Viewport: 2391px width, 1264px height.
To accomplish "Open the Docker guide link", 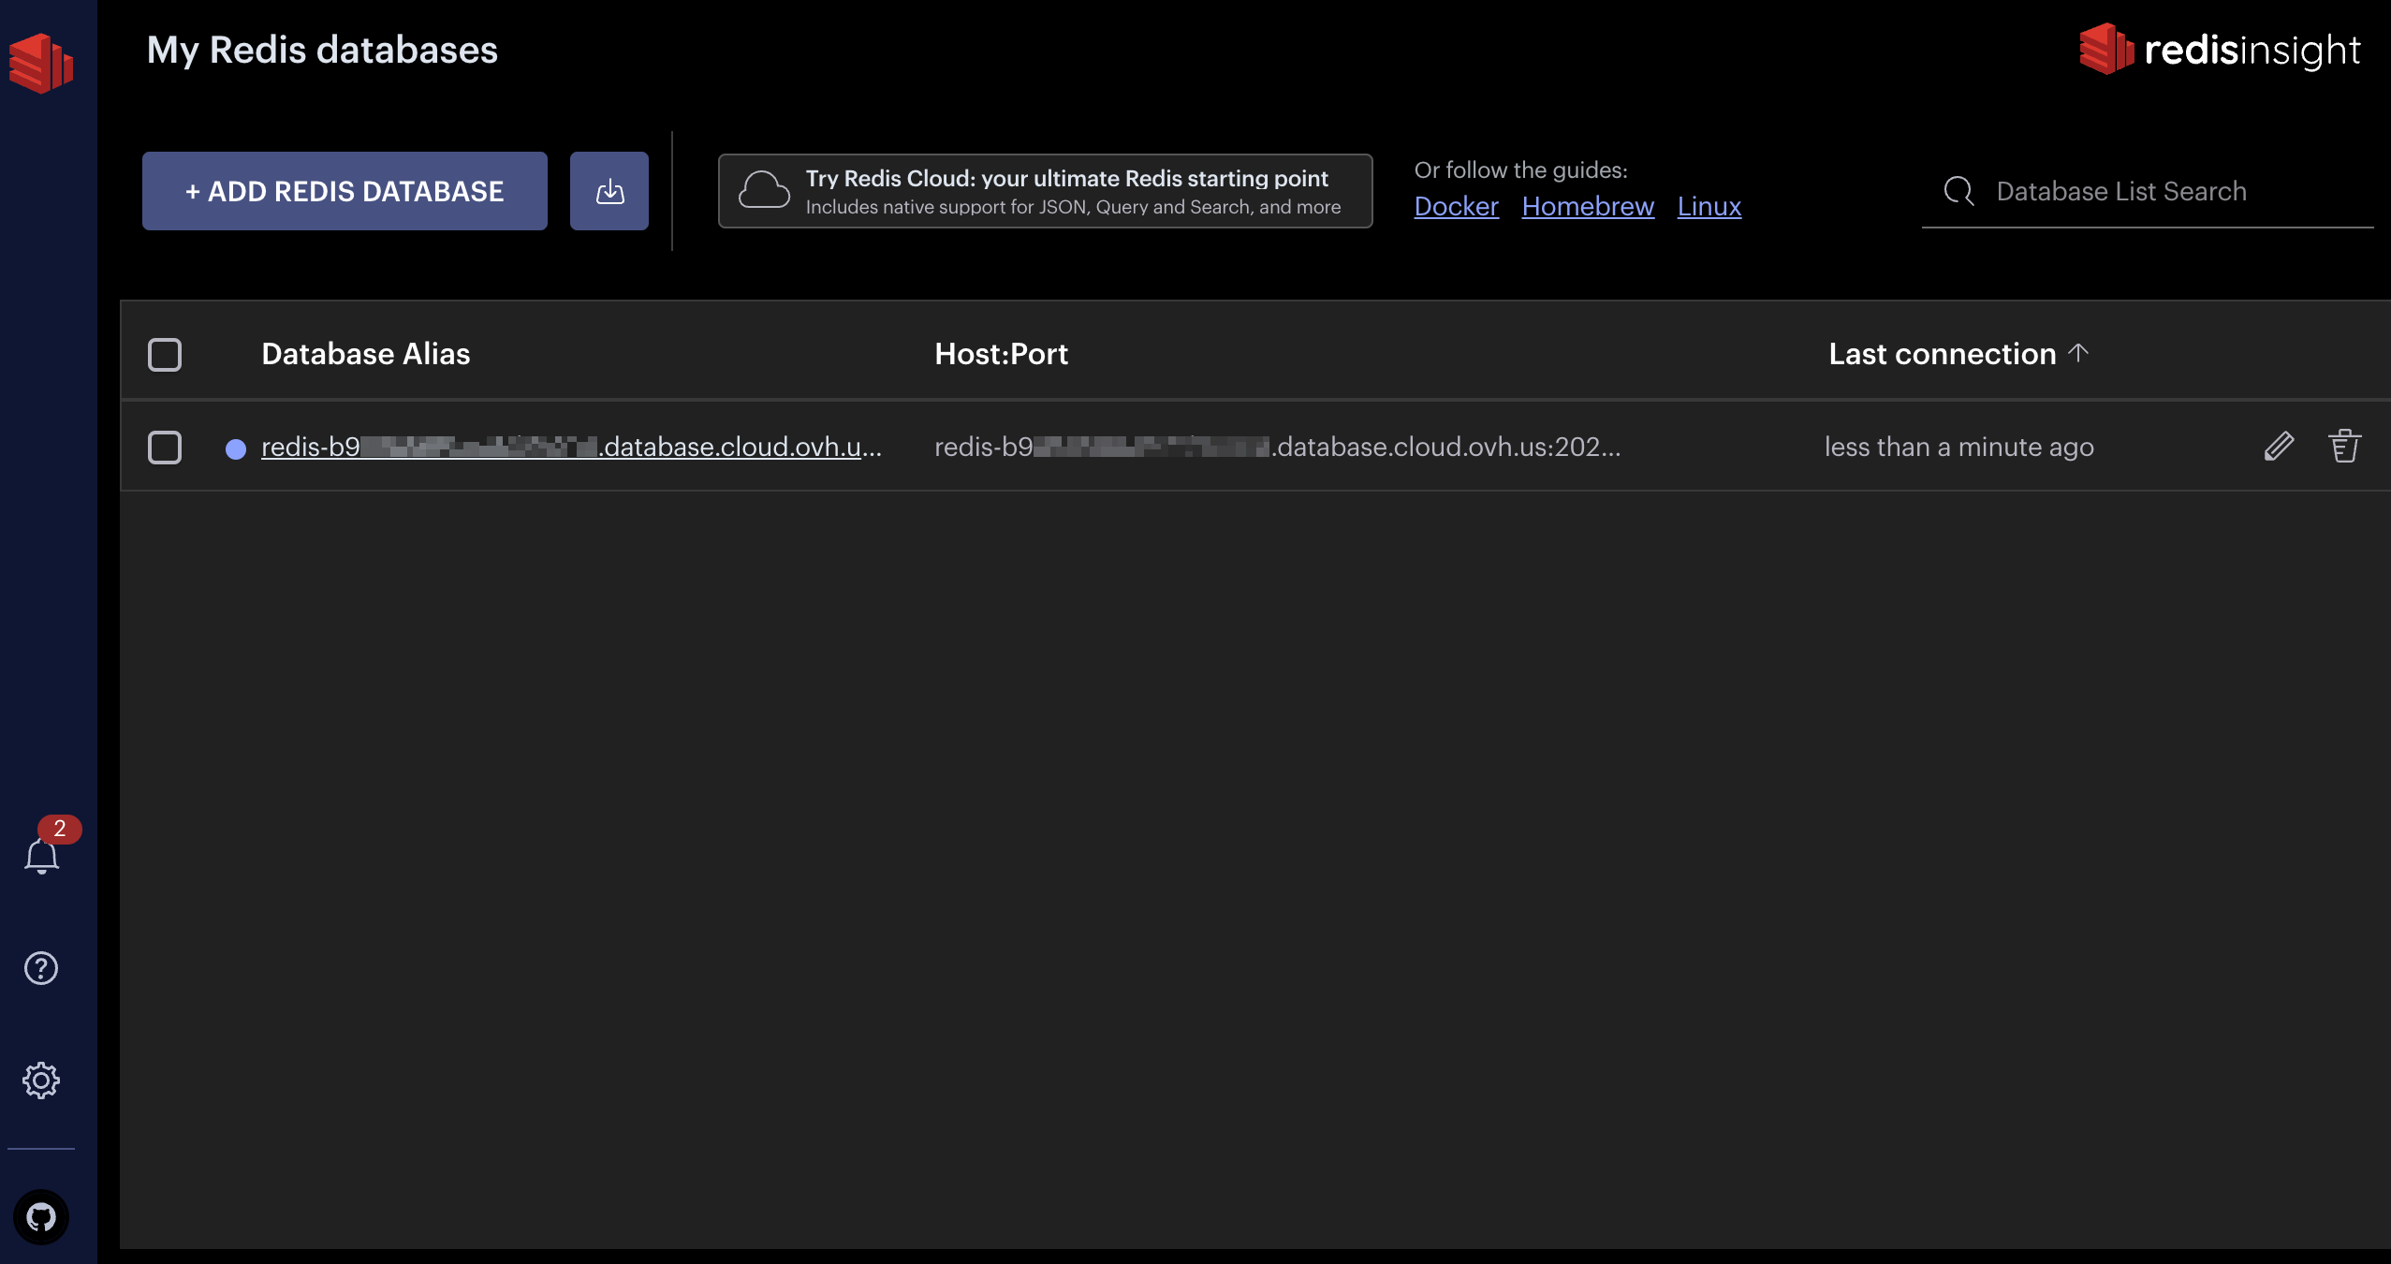I will pyautogui.click(x=1456, y=206).
